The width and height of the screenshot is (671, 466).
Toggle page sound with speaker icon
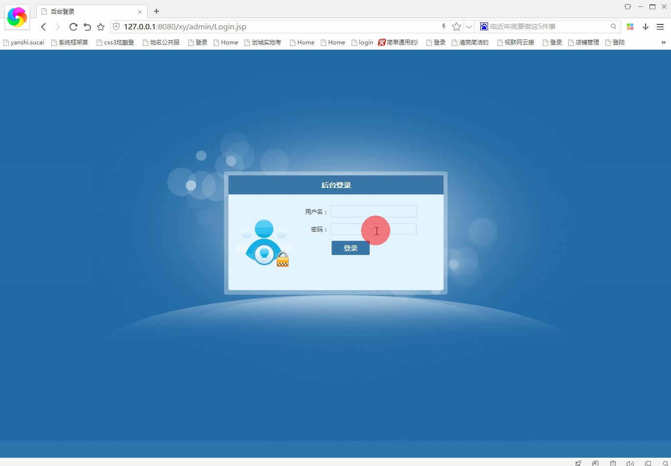630,463
